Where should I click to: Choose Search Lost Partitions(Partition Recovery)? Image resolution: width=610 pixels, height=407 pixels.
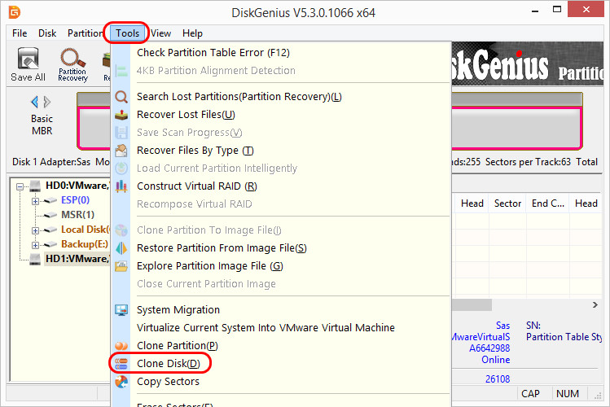[239, 96]
